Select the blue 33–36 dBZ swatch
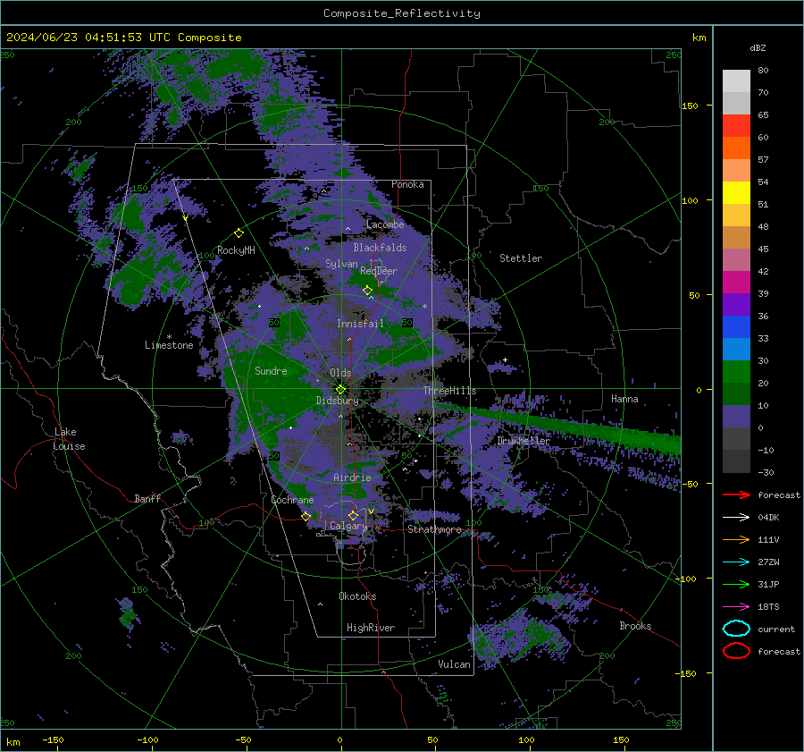This screenshot has width=804, height=752. pos(736,327)
